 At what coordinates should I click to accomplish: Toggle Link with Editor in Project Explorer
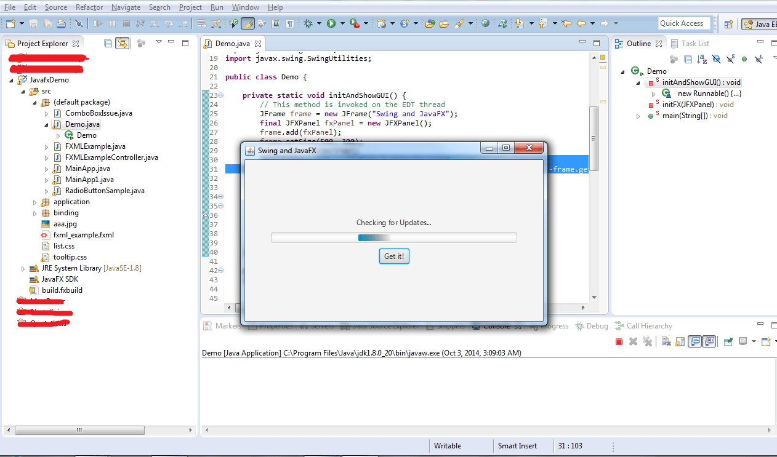pos(123,43)
